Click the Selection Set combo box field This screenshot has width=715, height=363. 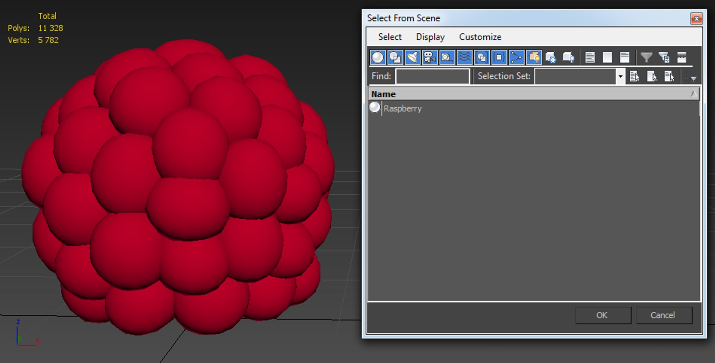pyautogui.click(x=576, y=76)
